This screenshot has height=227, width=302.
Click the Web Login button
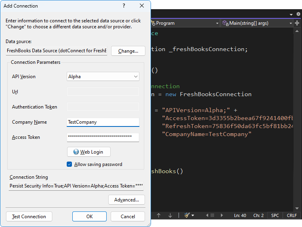[x=89, y=152]
